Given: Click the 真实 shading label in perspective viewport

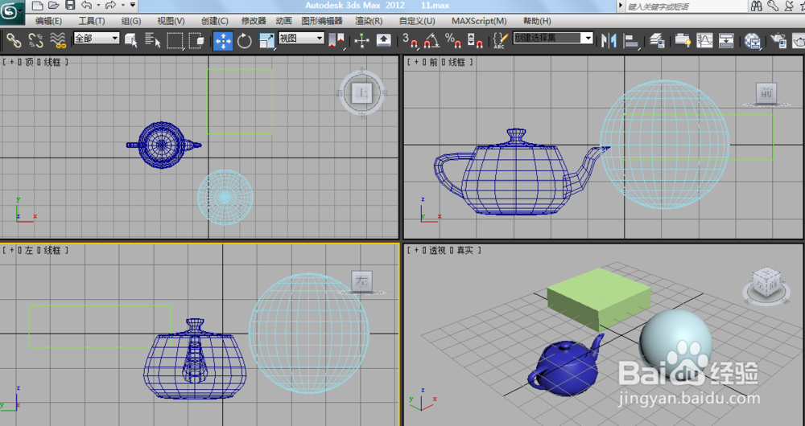Looking at the screenshot, I should (465, 250).
